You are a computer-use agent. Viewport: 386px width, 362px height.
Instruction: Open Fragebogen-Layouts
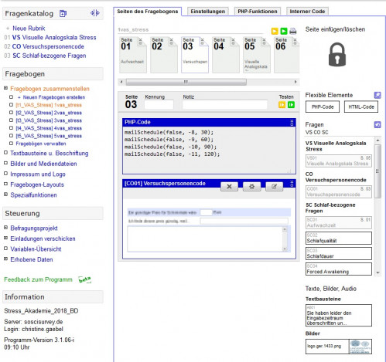37,184
